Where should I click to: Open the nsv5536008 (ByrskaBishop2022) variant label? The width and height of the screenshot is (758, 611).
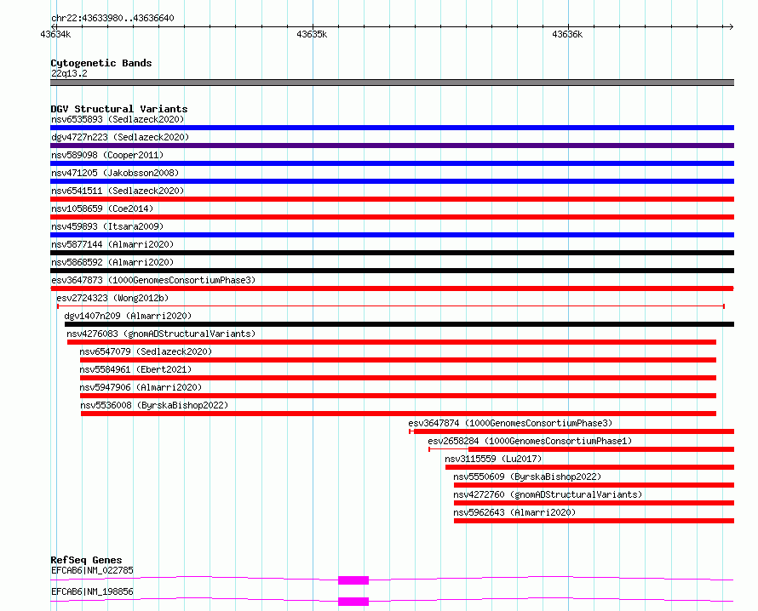click(154, 405)
